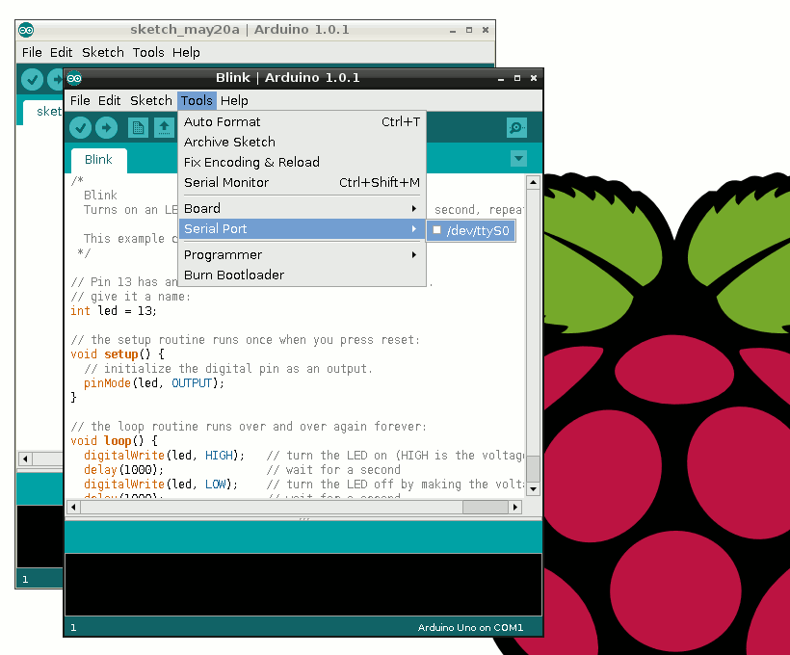Click horizontal scrollbar left arrow in Blink window

(73, 507)
